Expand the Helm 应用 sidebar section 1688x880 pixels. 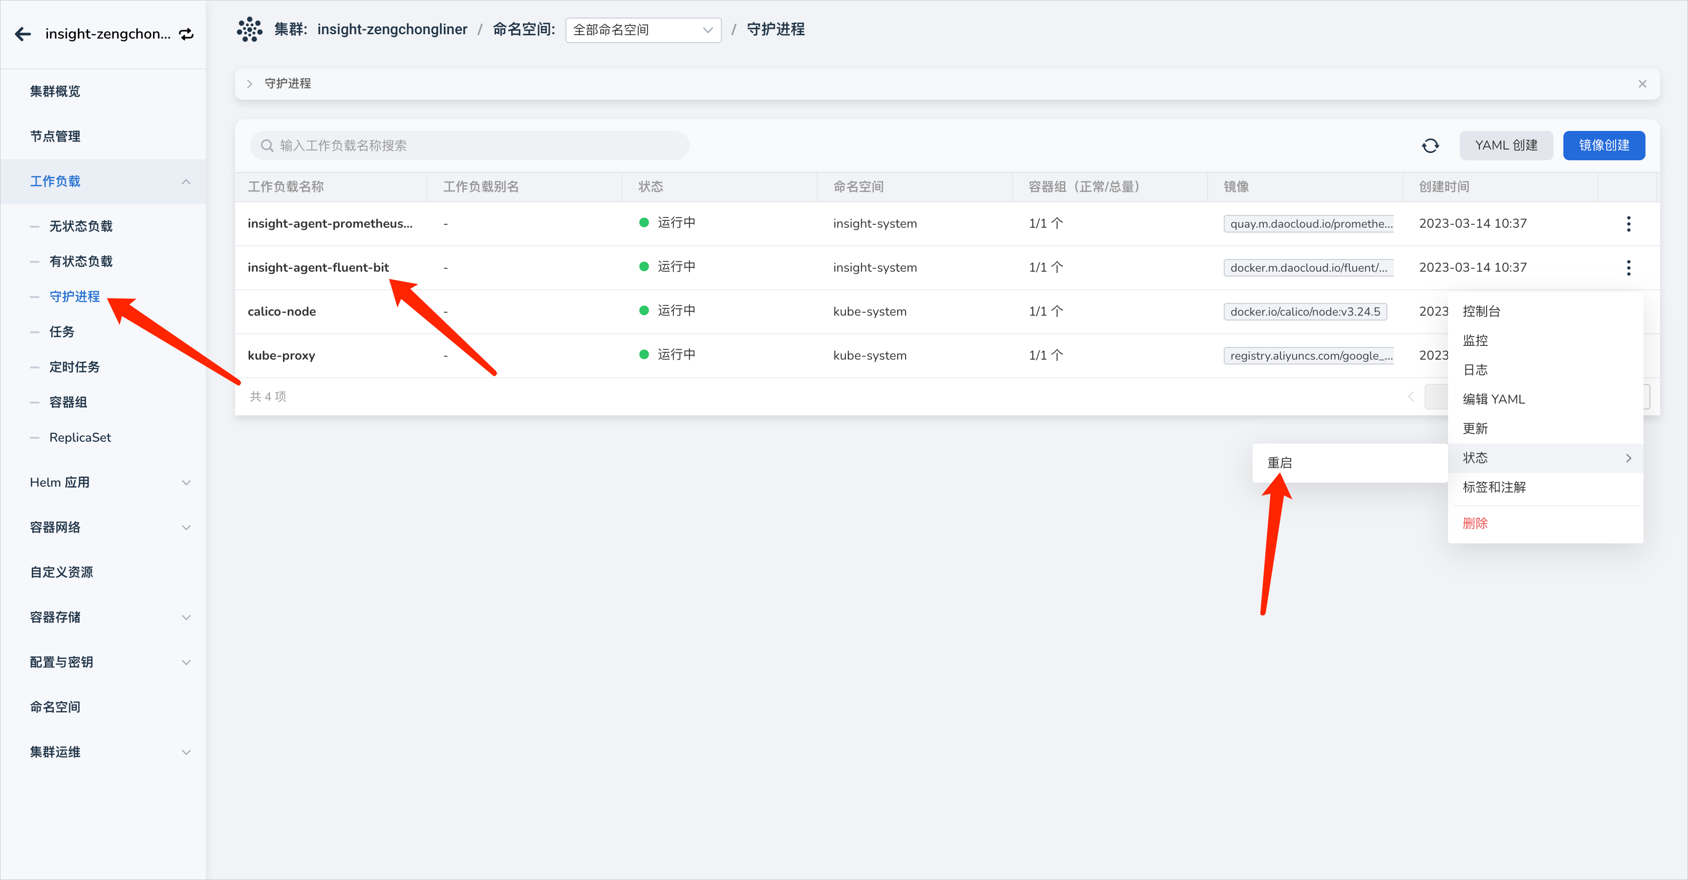186,483
